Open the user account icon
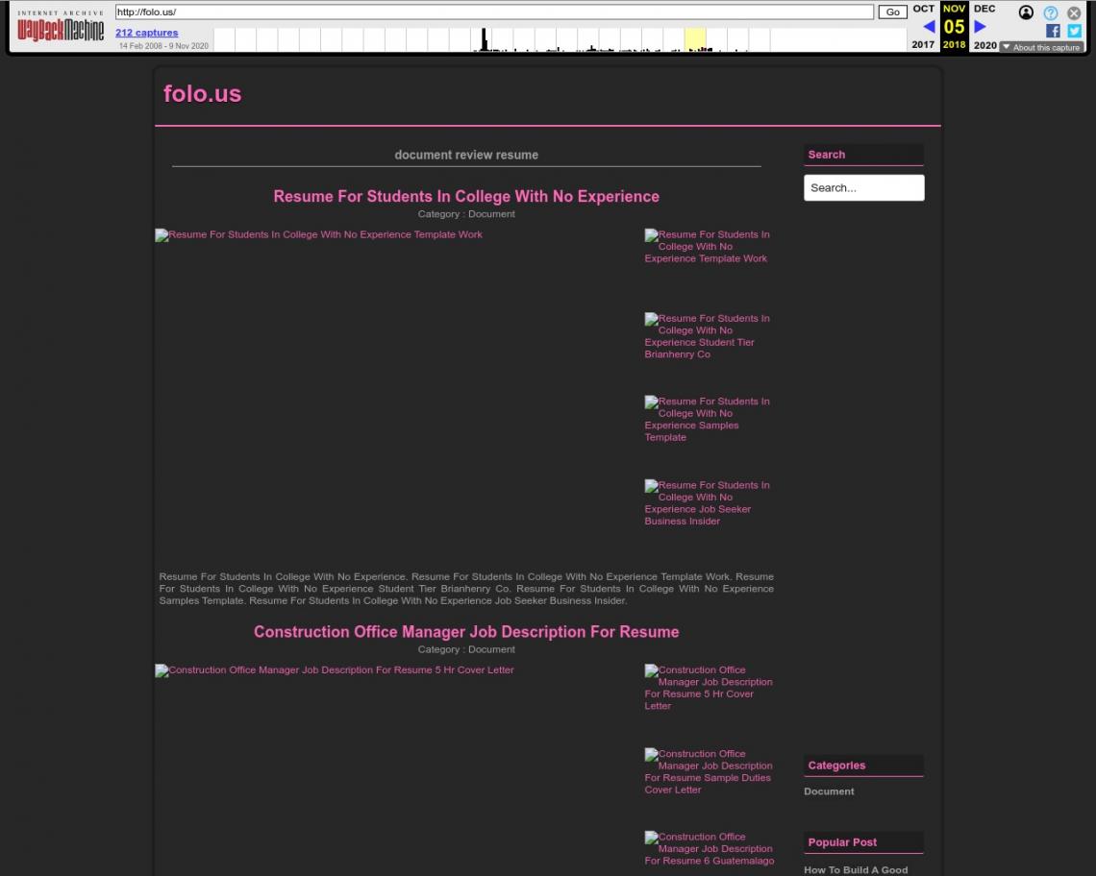Image resolution: width=1096 pixels, height=876 pixels. click(x=1026, y=12)
